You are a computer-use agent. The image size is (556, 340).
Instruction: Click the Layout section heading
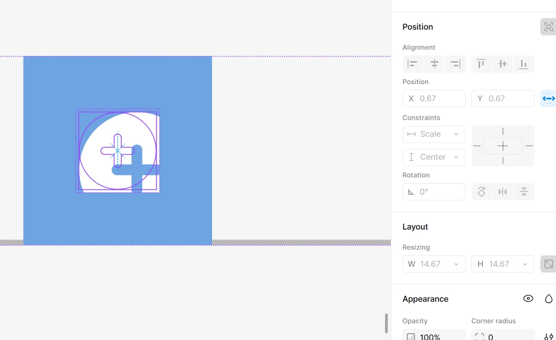tap(415, 227)
